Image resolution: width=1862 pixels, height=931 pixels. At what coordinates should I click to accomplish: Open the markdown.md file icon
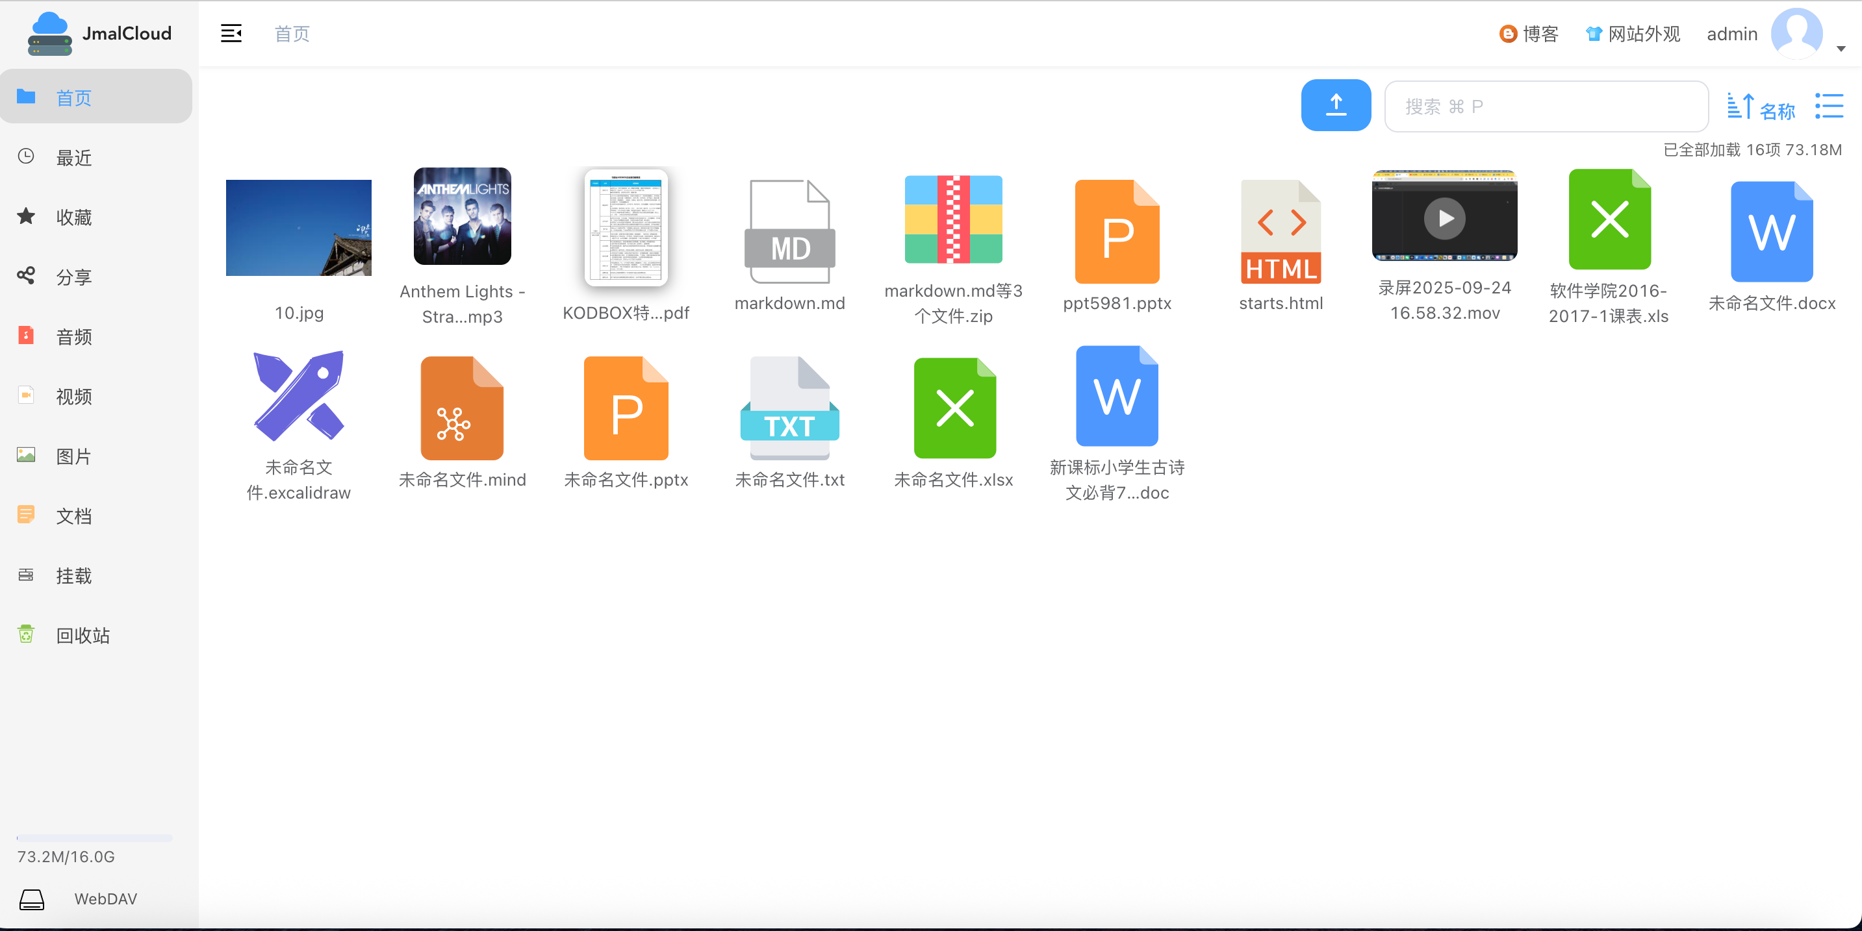coord(789,231)
